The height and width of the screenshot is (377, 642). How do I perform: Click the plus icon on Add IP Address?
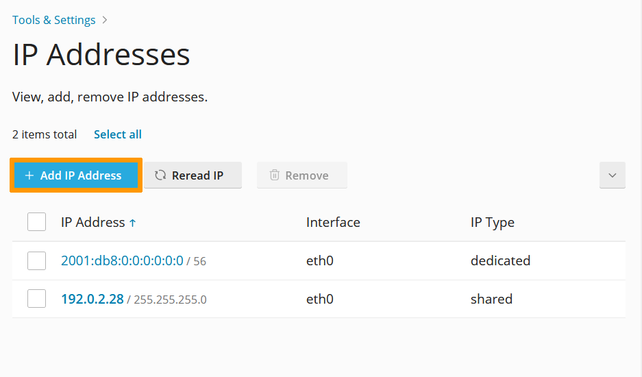pyautogui.click(x=29, y=175)
